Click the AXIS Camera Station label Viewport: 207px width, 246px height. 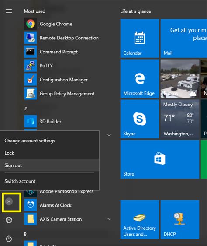61,219
